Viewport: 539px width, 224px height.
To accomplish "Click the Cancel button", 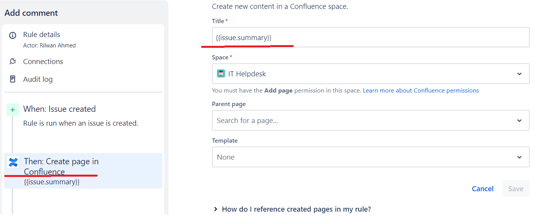I will tap(482, 189).
